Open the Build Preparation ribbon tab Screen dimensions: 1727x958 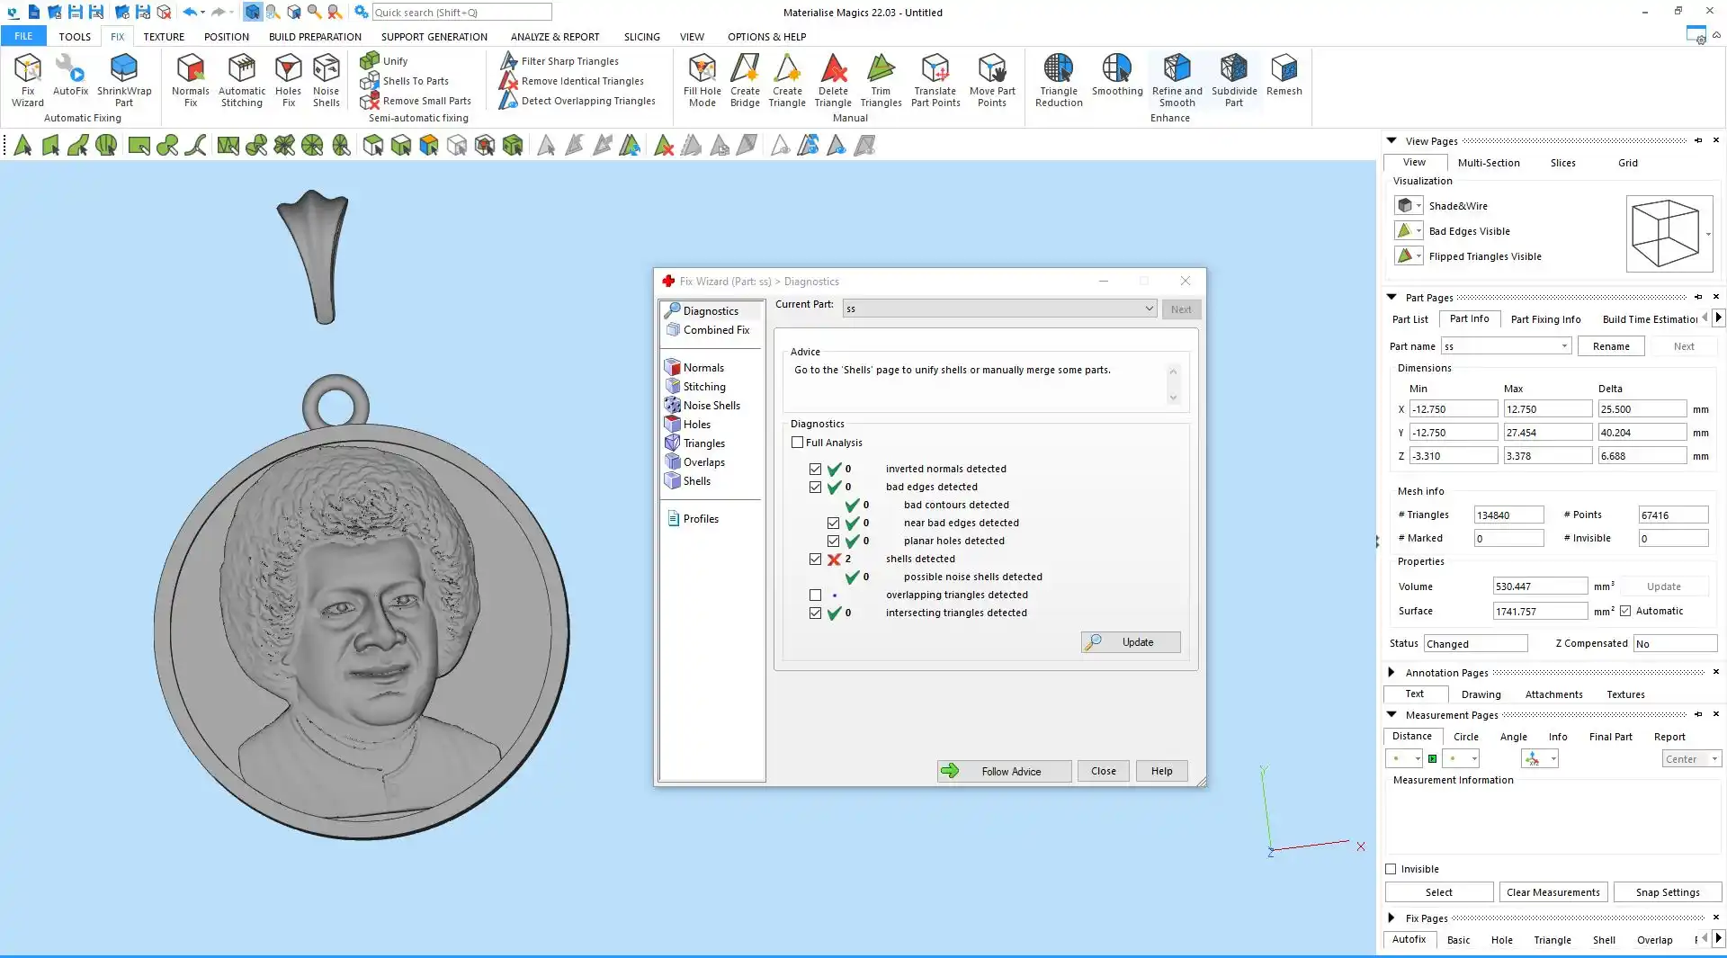(x=315, y=37)
